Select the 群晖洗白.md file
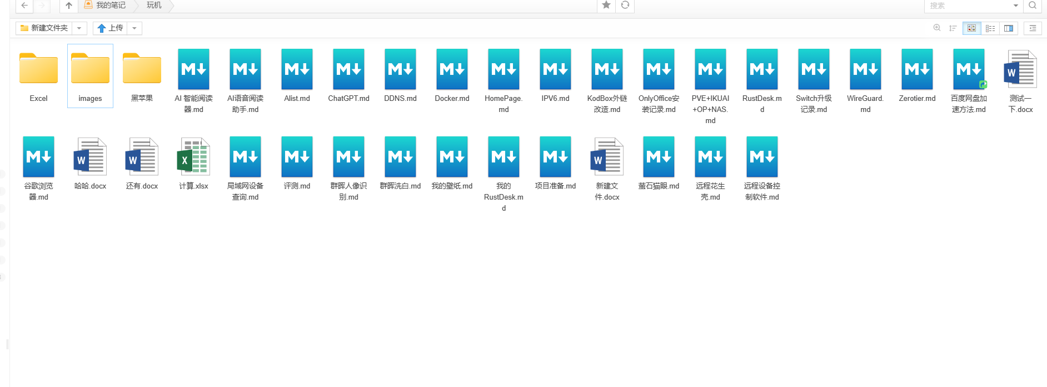The width and height of the screenshot is (1047, 387). click(x=400, y=164)
